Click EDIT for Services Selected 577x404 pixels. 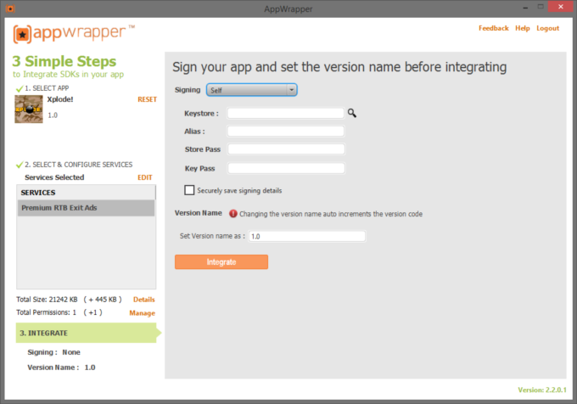tap(144, 177)
